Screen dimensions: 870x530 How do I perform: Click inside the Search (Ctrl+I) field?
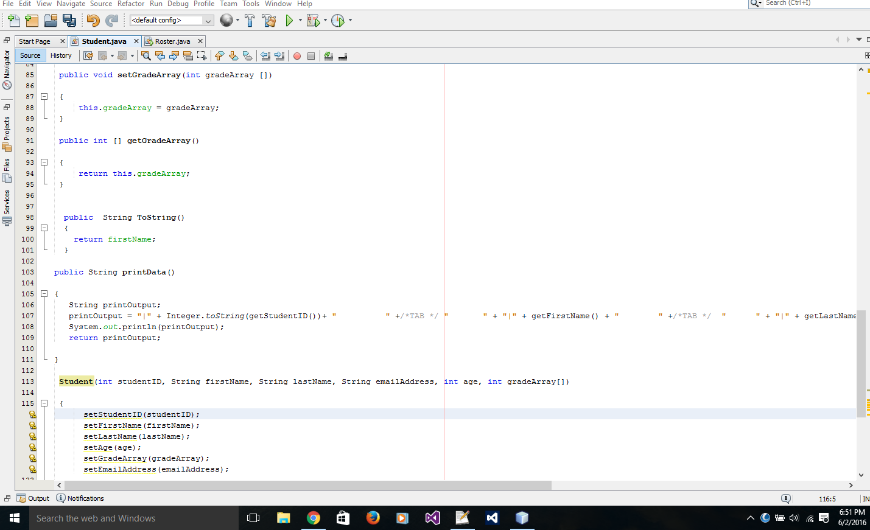(810, 3)
